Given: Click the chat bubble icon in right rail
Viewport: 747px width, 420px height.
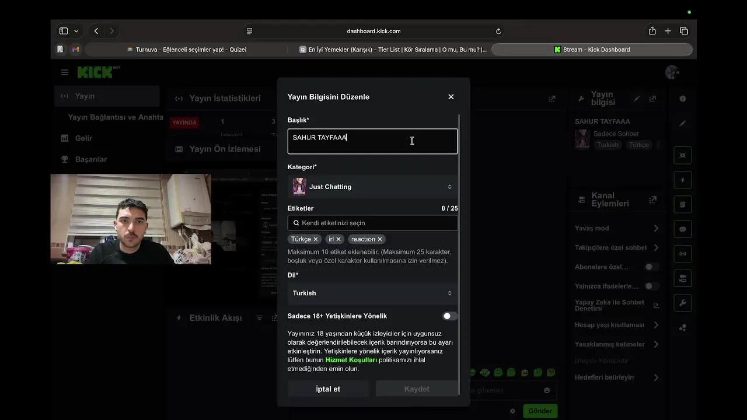Looking at the screenshot, I should pos(683,229).
